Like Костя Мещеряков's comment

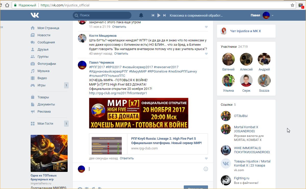[x=206, y=54]
